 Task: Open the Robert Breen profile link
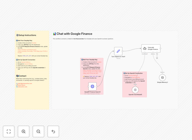(x=21, y=85)
